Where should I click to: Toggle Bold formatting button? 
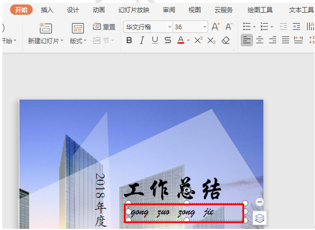(x=129, y=40)
